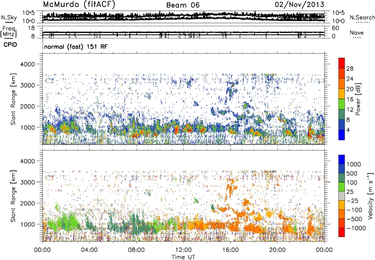Image resolution: width=375 pixels, height=260 pixels.
Task: Pick the red top of power colorbar
Action: [342, 63]
